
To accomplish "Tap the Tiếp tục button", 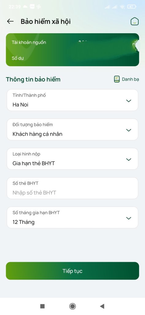I will 72,271.
